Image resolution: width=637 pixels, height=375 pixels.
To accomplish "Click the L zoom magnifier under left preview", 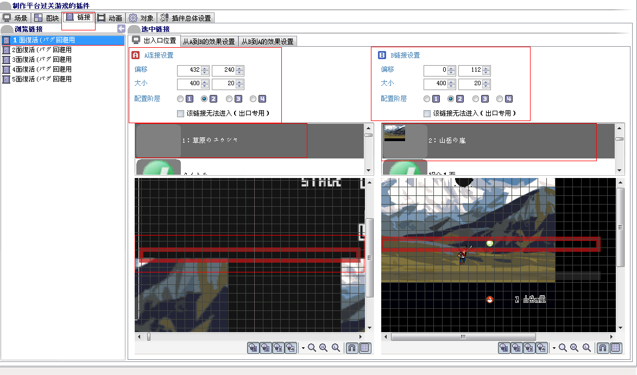I will click(x=336, y=348).
